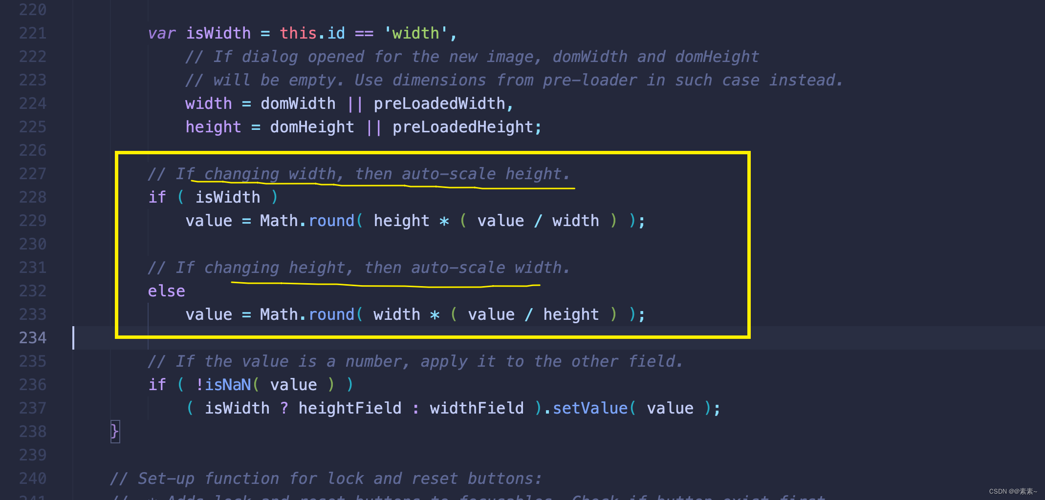Screen dimensions: 1045x500
Task: Click the comment 'If changing width, then auto-scale height'
Action: coord(359,174)
